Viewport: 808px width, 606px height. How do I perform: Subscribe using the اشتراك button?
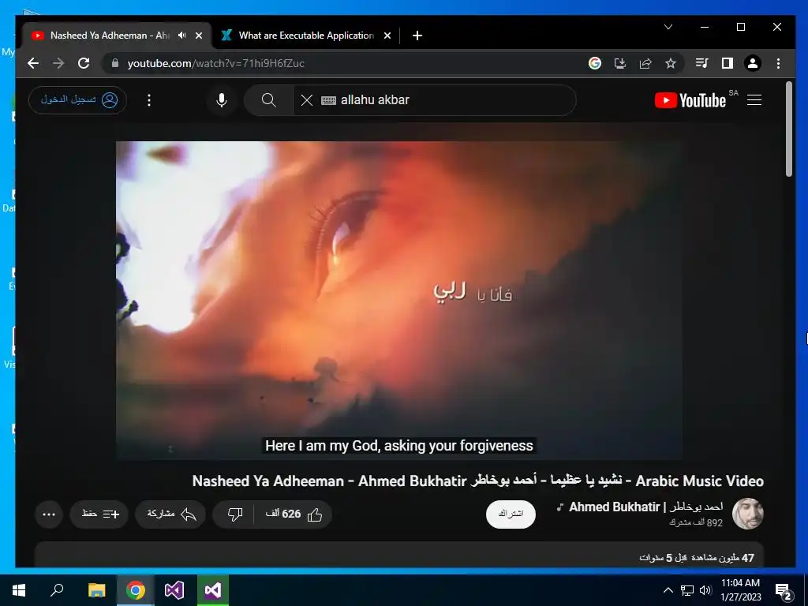pyautogui.click(x=511, y=514)
